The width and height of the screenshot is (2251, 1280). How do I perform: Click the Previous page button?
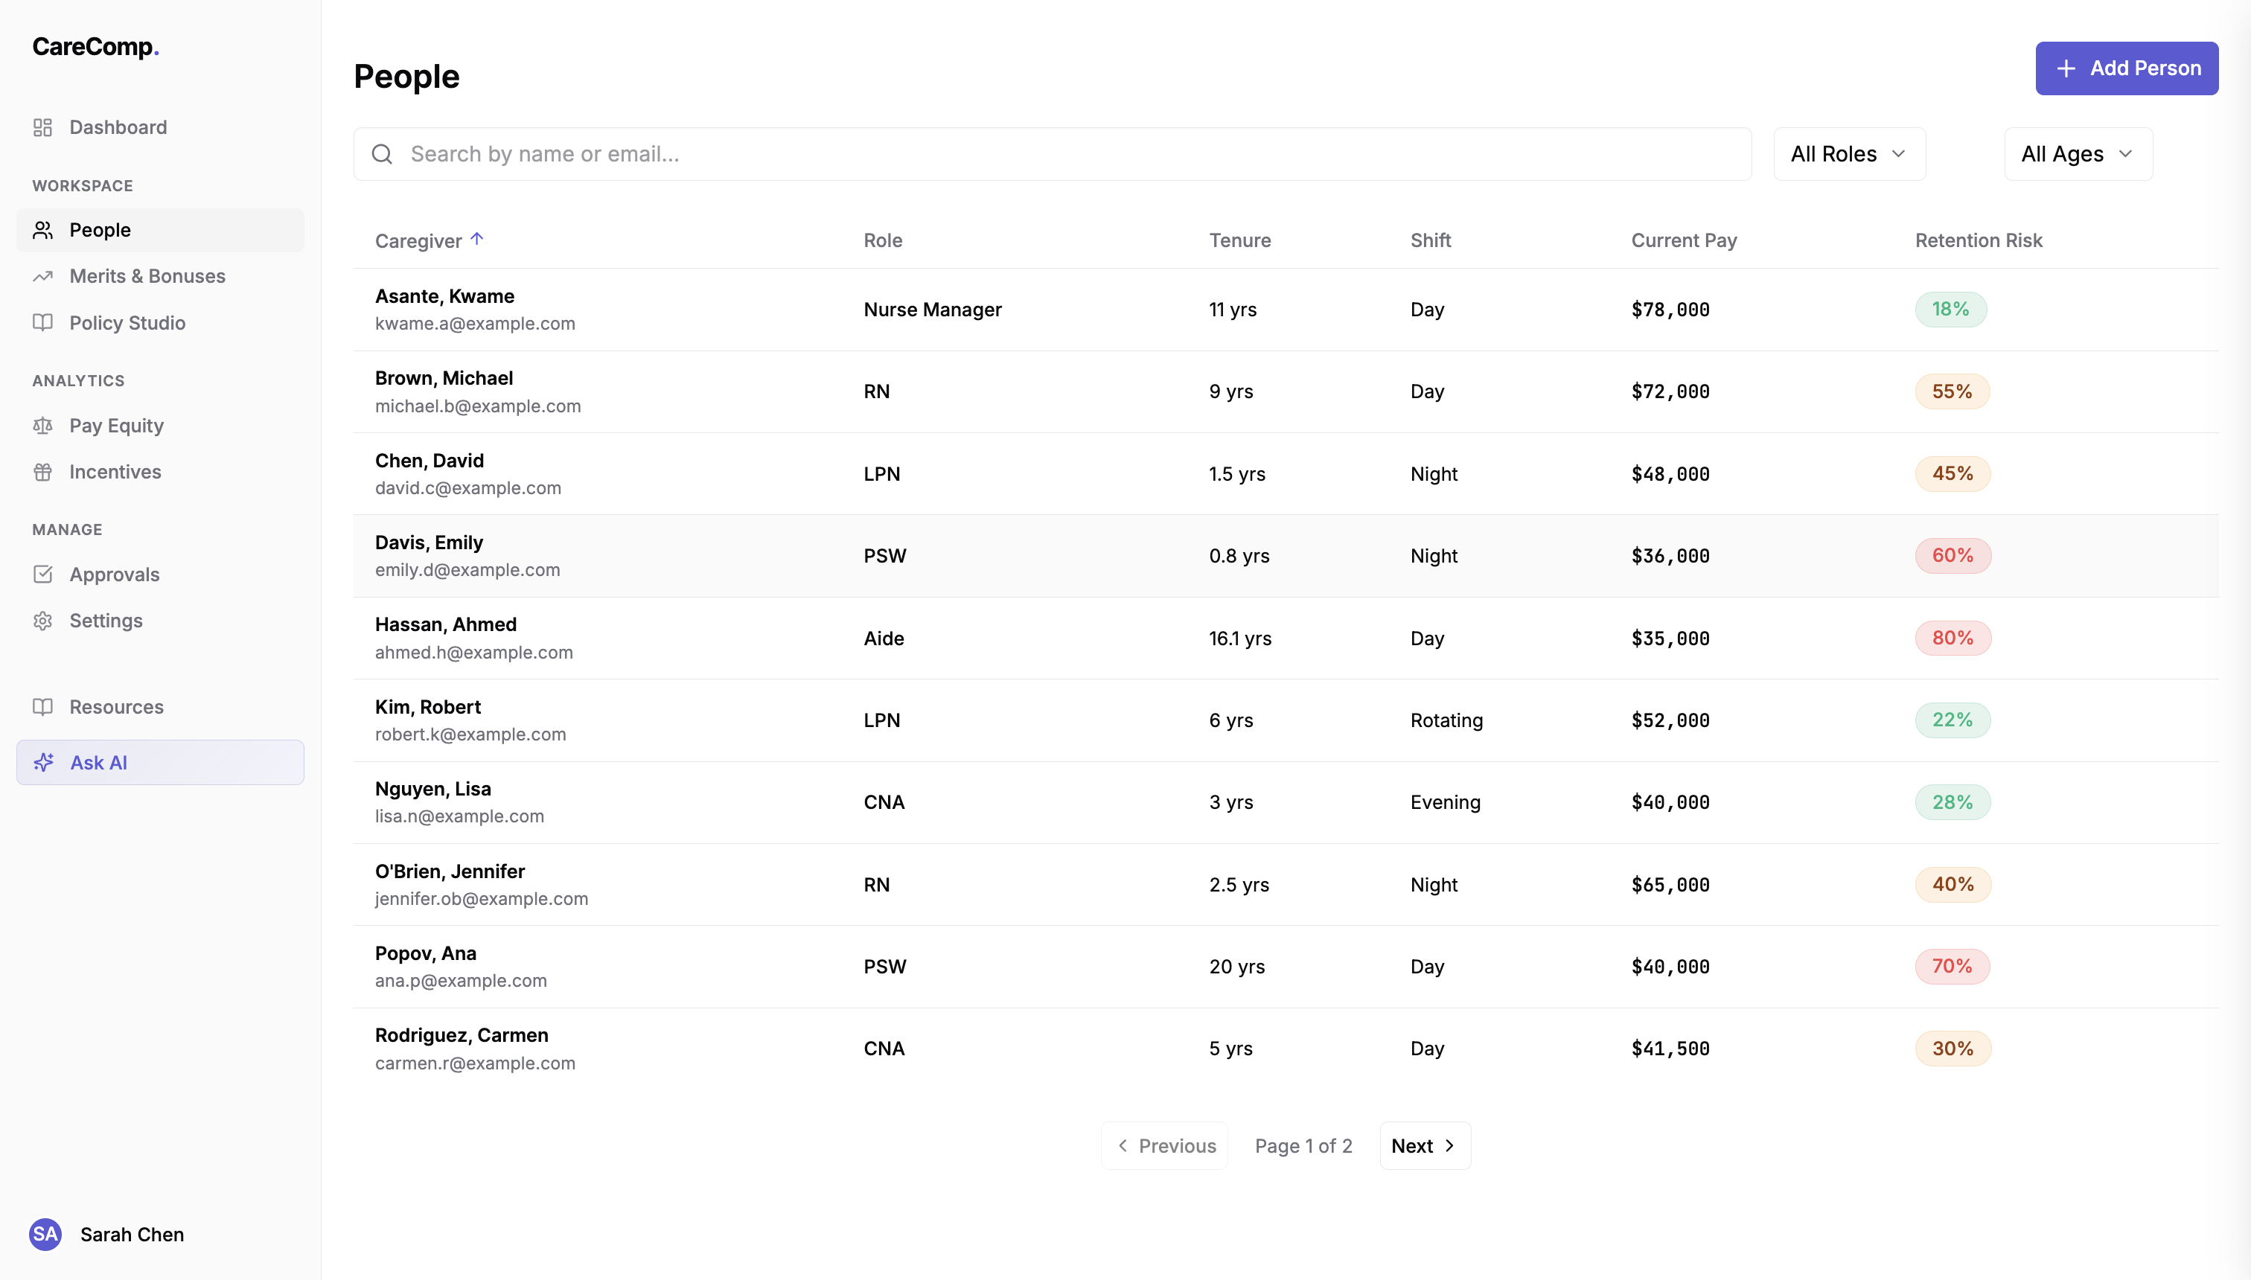pyautogui.click(x=1164, y=1145)
